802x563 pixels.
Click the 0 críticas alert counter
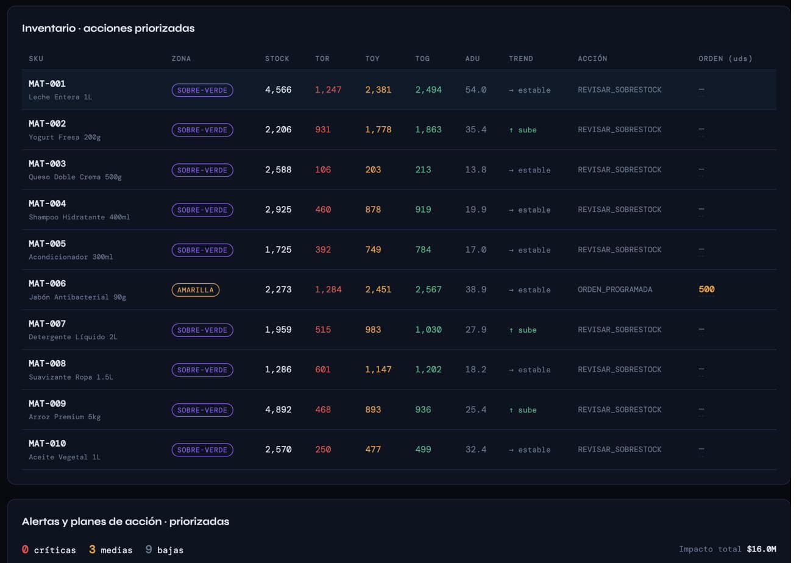click(x=49, y=550)
